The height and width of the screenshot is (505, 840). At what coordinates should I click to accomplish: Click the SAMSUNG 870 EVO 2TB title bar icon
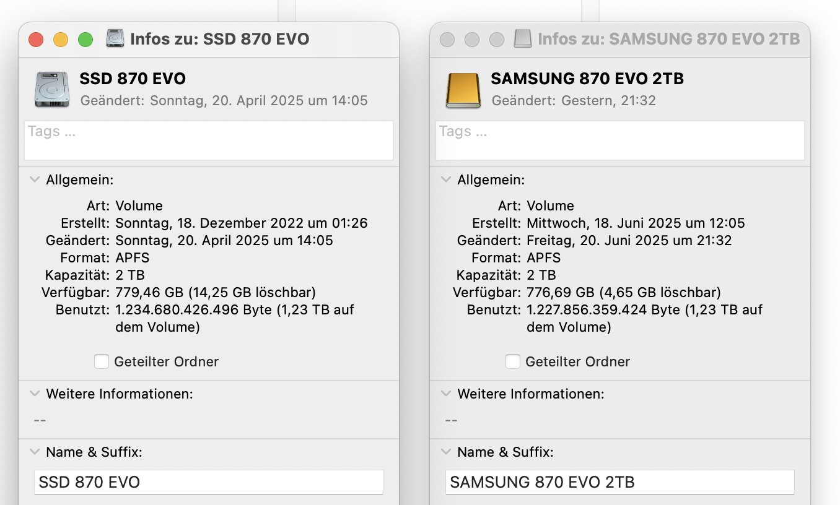[523, 39]
